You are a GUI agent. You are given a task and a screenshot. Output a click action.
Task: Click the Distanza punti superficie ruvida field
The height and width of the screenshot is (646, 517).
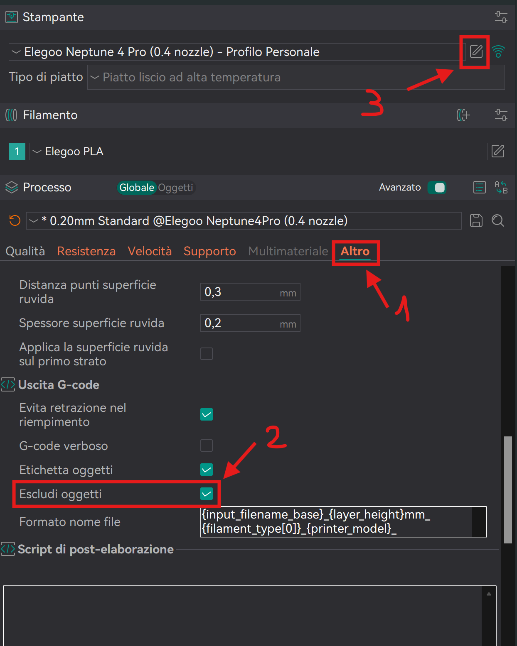click(x=250, y=292)
